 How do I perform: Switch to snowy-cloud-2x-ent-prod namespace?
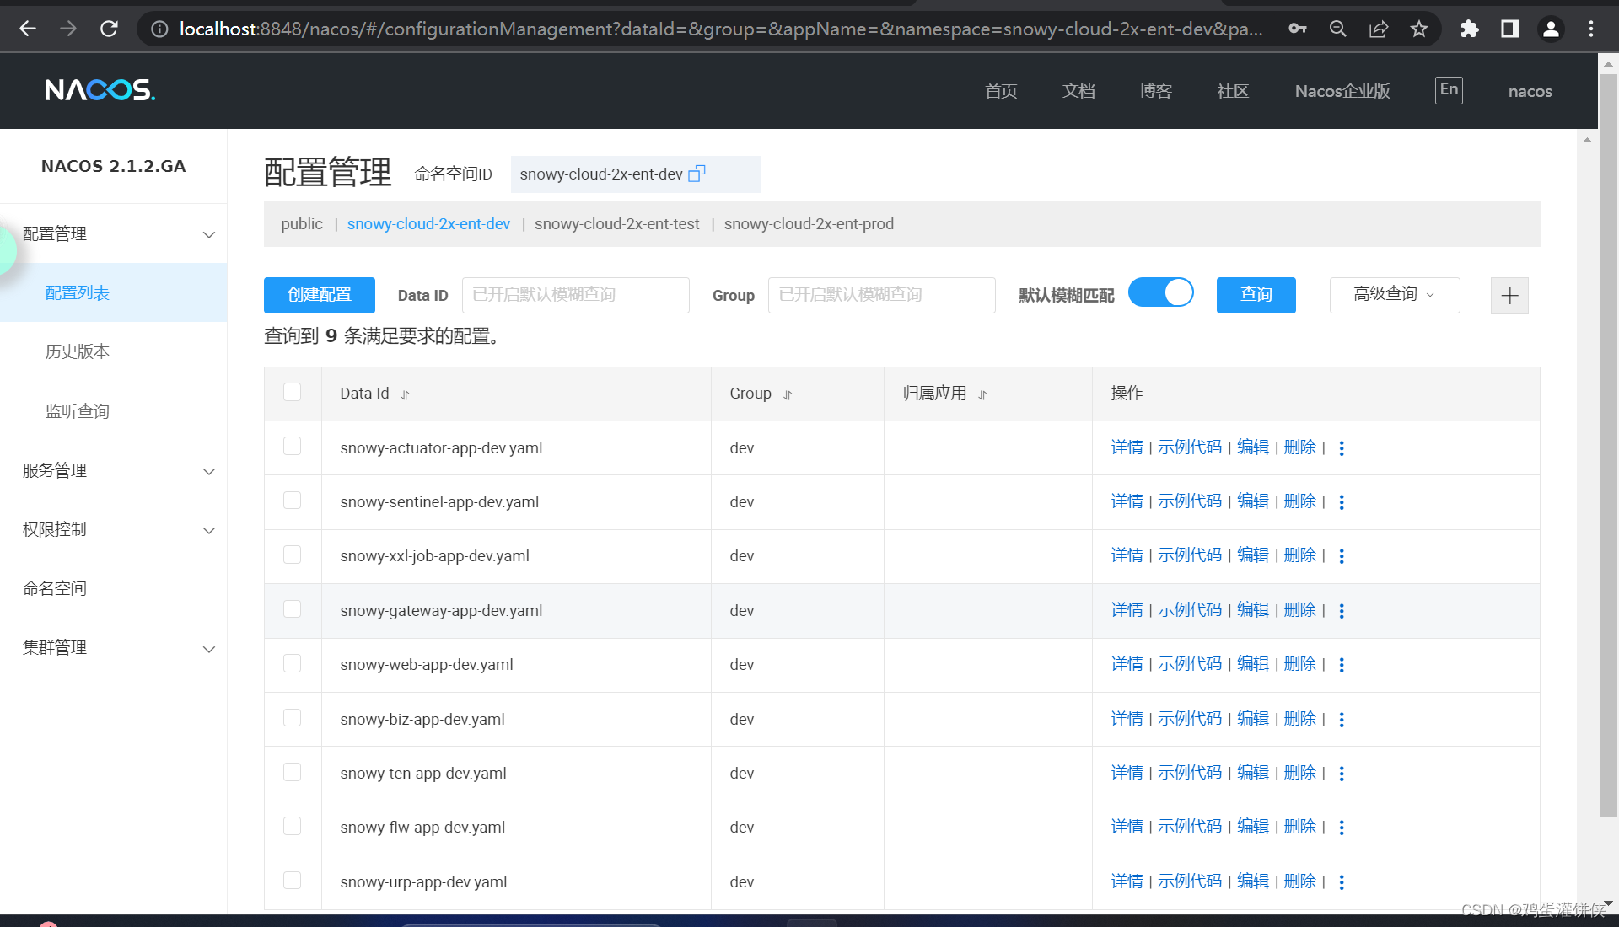pos(809,224)
